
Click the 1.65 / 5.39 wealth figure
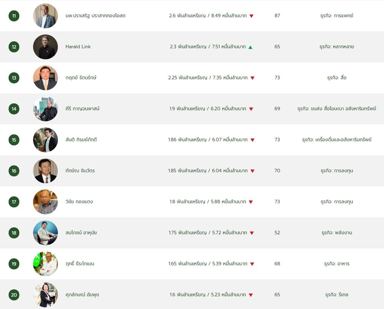click(208, 264)
